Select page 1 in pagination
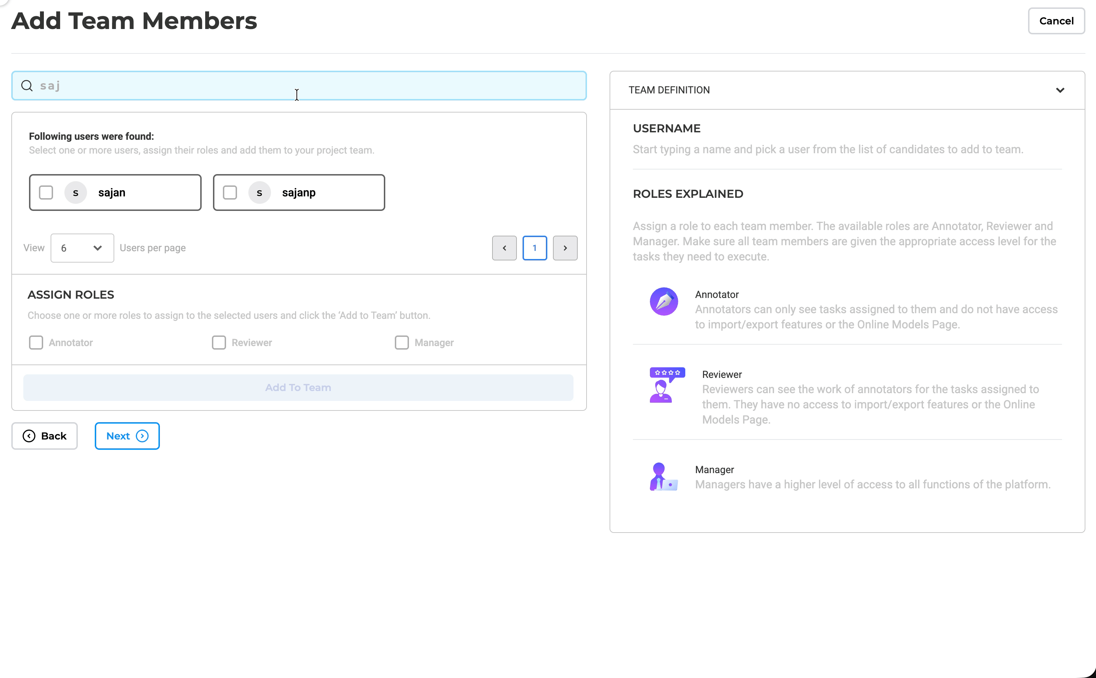This screenshot has width=1096, height=678. [534, 248]
